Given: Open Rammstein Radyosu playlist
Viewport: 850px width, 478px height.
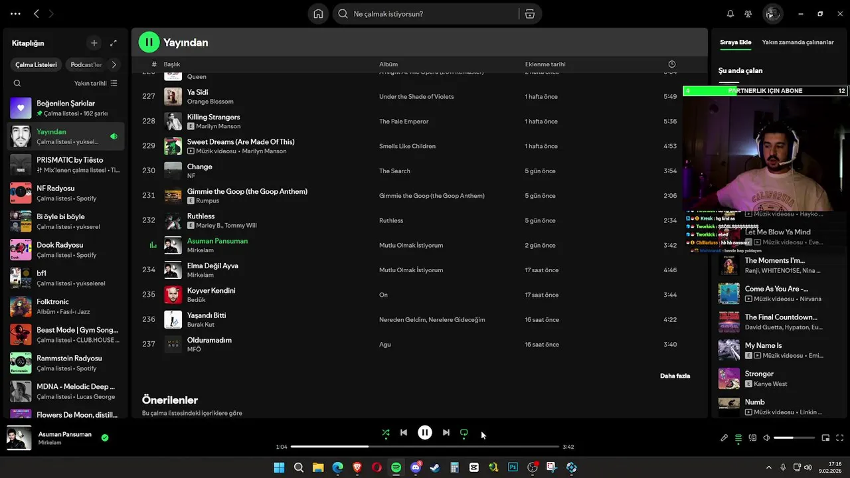Looking at the screenshot, I should click(66, 362).
